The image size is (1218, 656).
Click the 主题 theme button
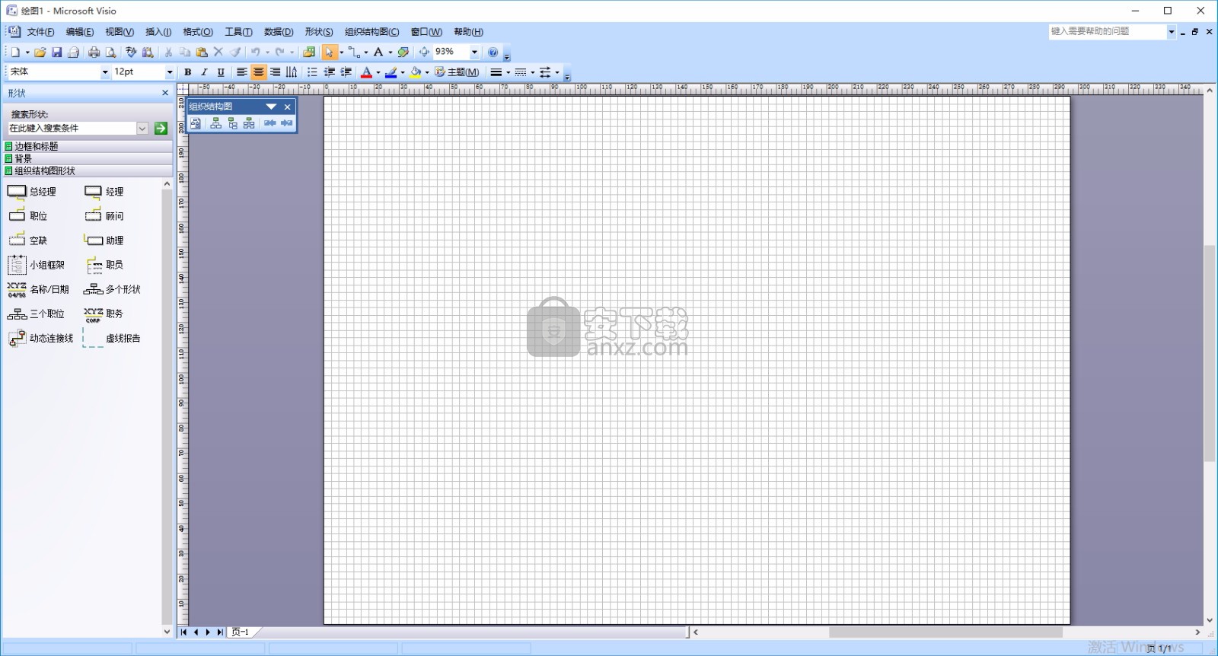(x=457, y=72)
